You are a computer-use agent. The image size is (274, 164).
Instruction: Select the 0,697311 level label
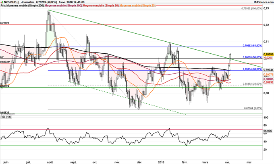5,62
